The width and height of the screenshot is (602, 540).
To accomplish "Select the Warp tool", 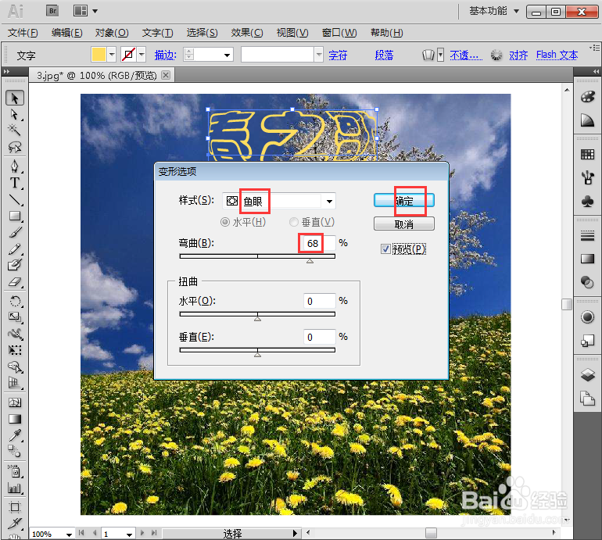I will (15, 334).
